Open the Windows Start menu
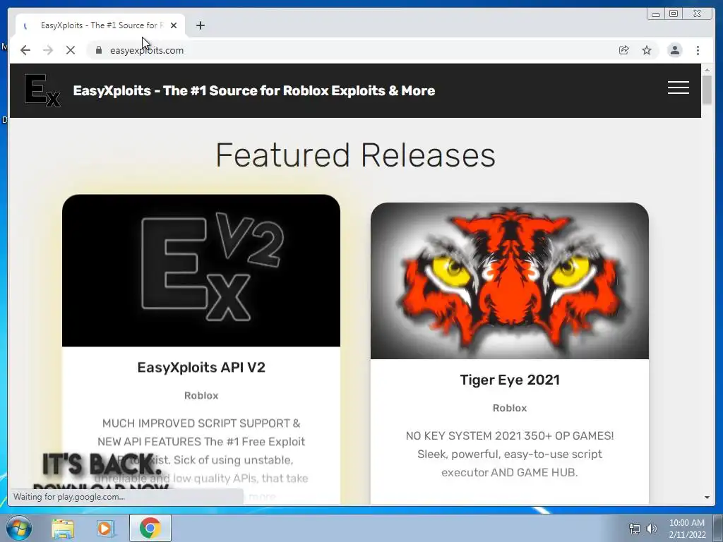The height and width of the screenshot is (542, 723). click(19, 528)
